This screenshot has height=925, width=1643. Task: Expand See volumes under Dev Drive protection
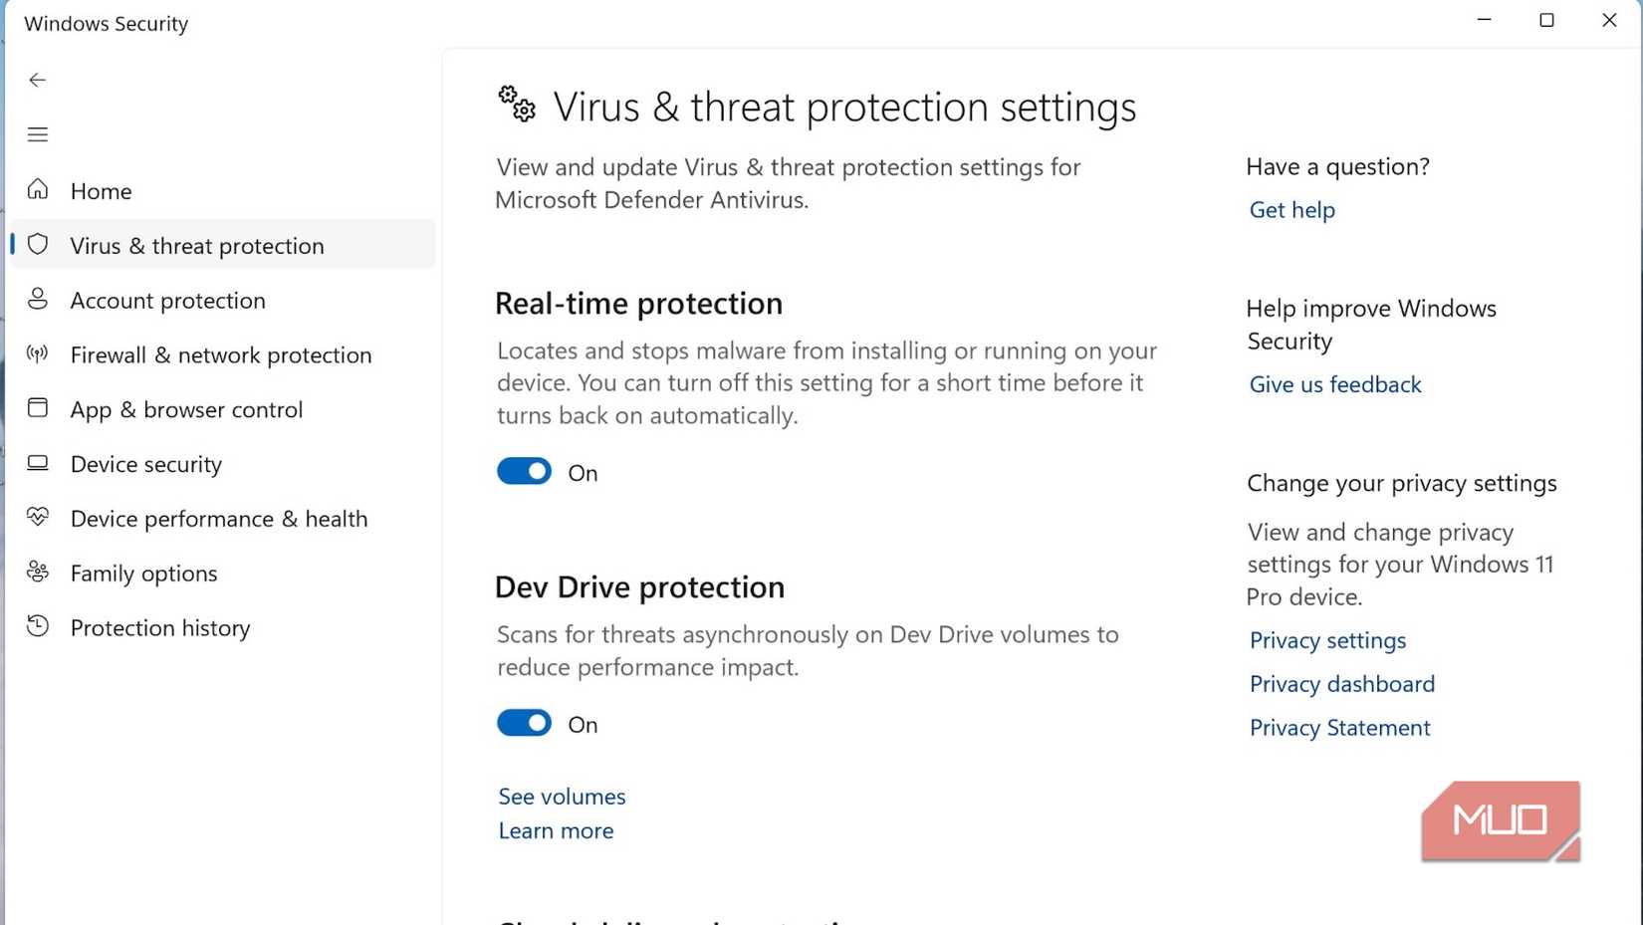point(561,796)
